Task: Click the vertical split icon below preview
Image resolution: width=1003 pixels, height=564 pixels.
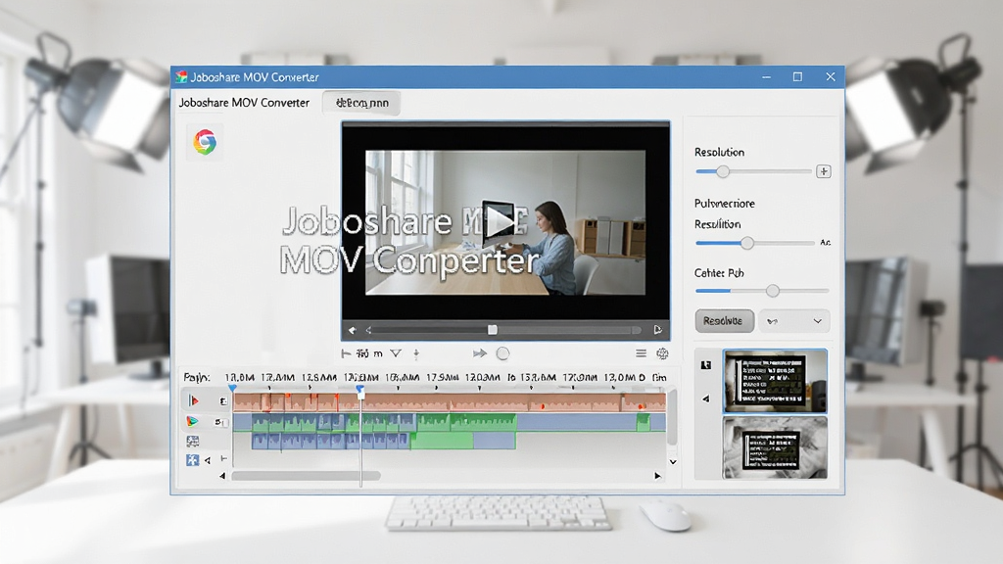Action: click(416, 353)
